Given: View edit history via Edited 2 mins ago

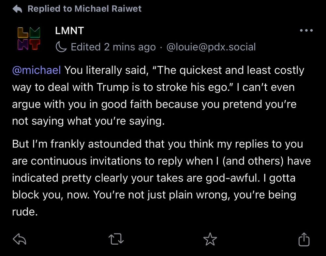Looking at the screenshot, I should (113, 47).
